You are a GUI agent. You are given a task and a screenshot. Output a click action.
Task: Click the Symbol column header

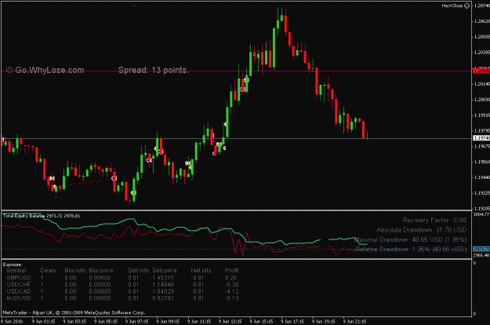point(16,270)
